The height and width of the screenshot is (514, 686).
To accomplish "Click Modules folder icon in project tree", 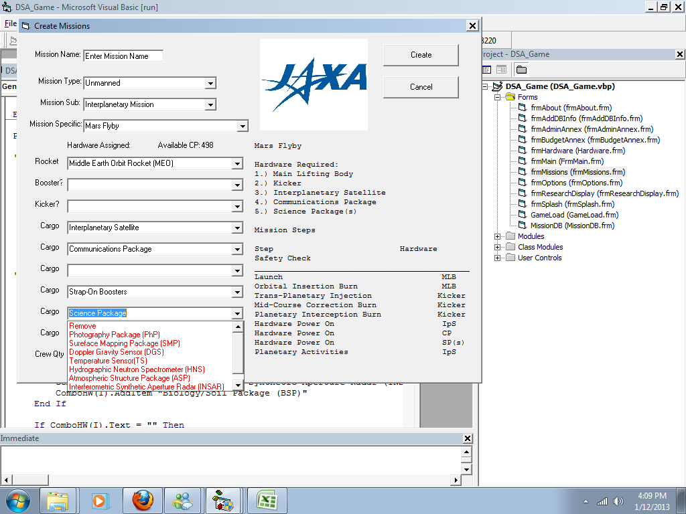I will pos(510,236).
